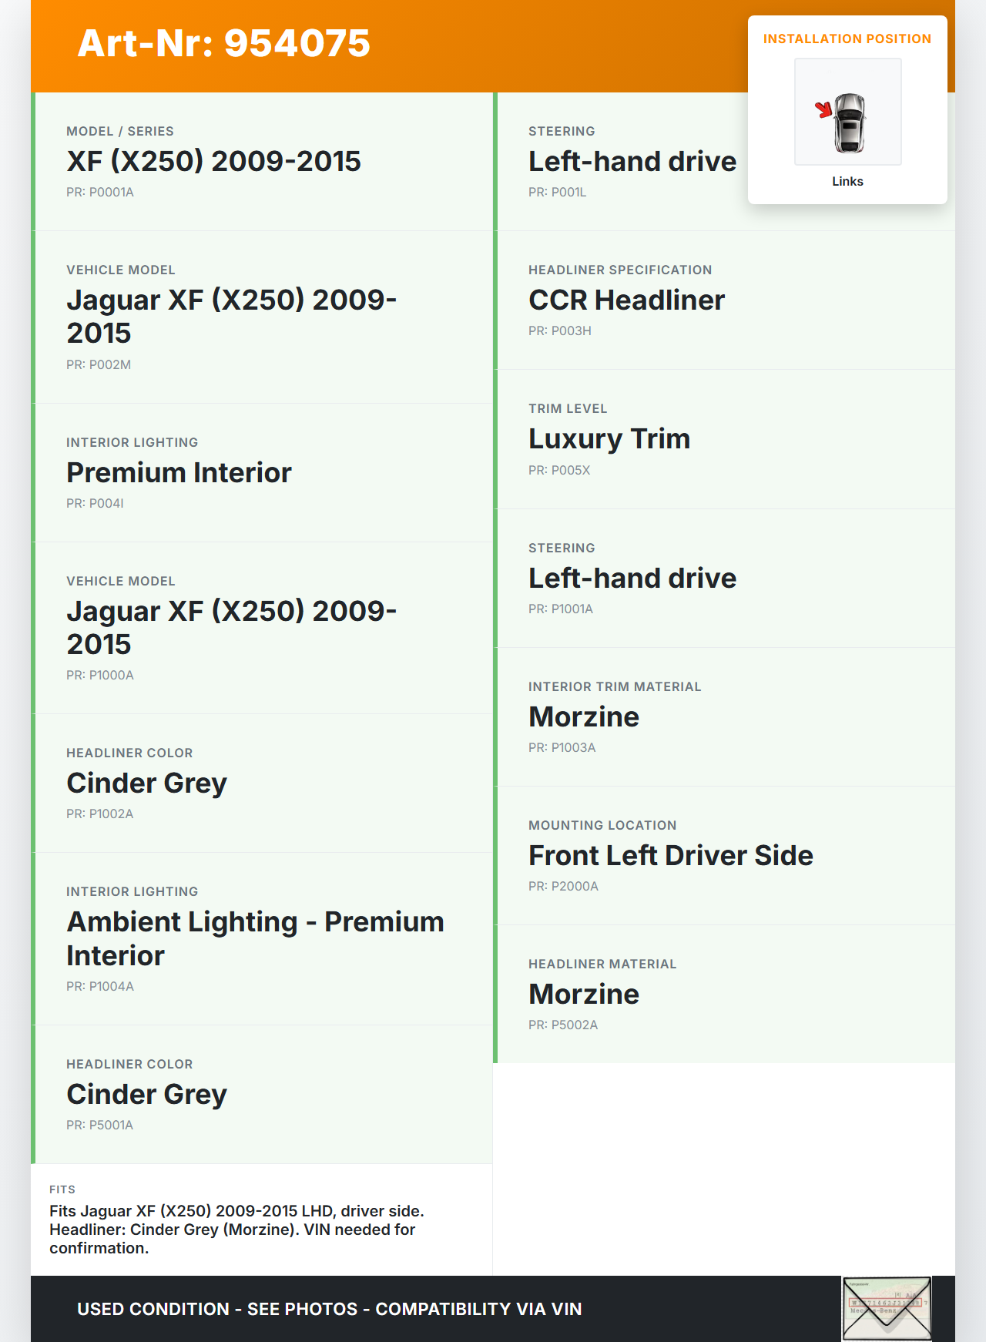Click Jaguar XF entry with code P002M

(231, 317)
